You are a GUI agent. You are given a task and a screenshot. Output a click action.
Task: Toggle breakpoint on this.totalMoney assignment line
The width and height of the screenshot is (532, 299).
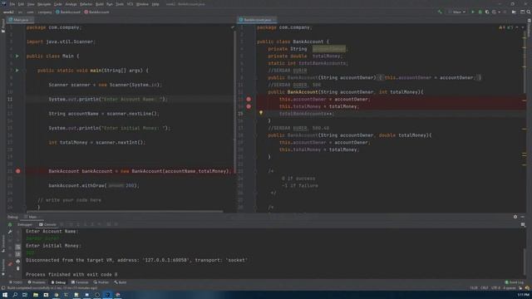pos(249,106)
